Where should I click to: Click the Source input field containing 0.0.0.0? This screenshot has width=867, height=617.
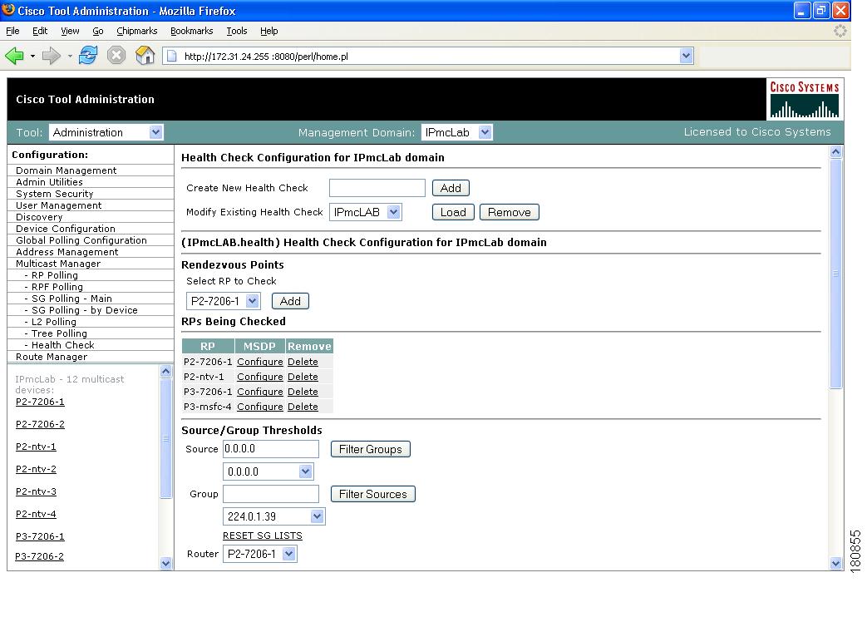[x=271, y=449]
